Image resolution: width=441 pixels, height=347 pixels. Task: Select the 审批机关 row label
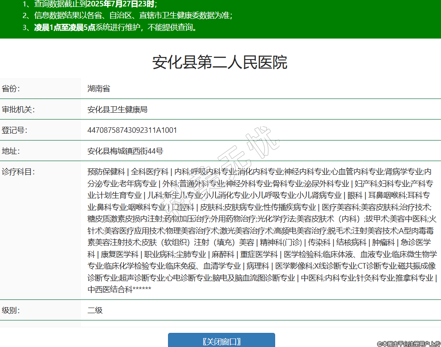18,109
